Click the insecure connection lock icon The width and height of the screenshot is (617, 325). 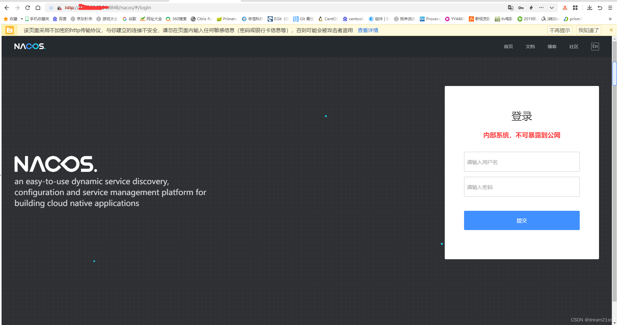click(x=59, y=8)
